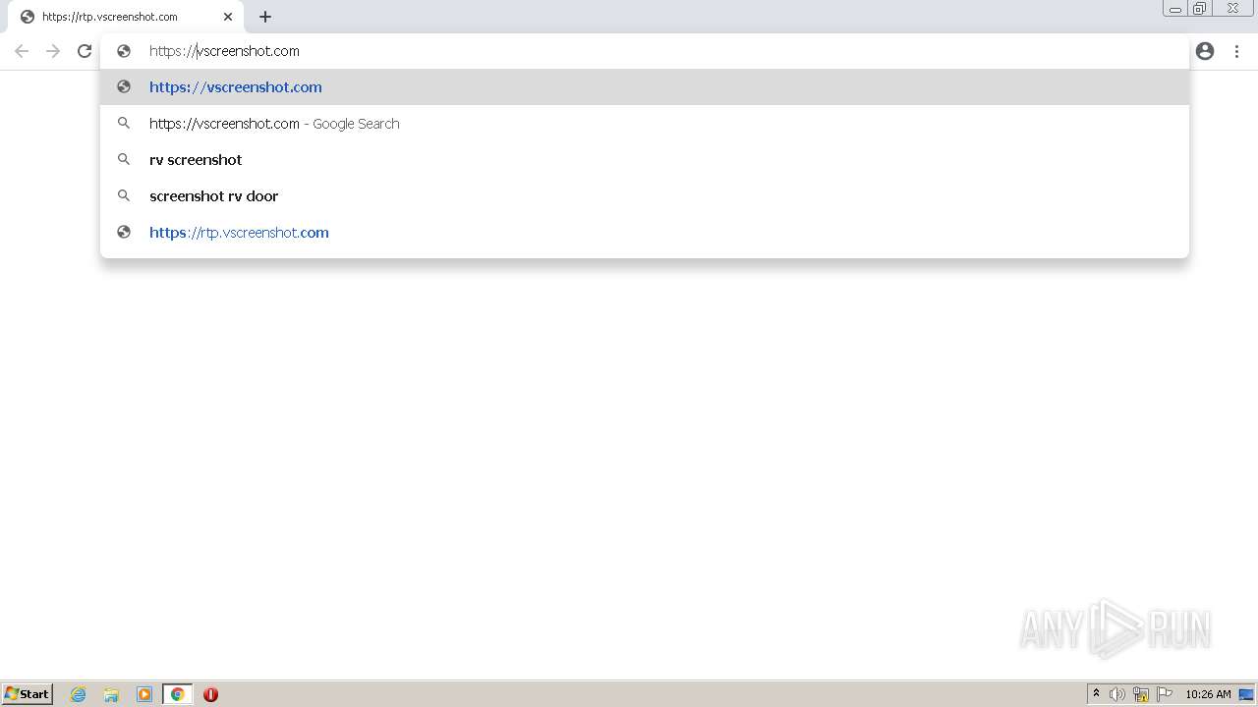Click magnifier icon beside 'screenshot rv door'
The width and height of the screenshot is (1258, 707).
(x=124, y=195)
